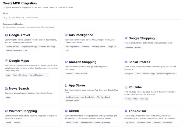Select the Google Travel bundle title
The height and width of the screenshot is (128, 183).
[x=19, y=35]
